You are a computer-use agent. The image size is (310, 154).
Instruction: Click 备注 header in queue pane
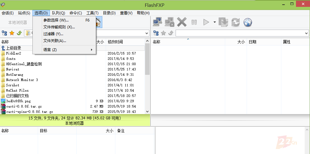coord(135,131)
